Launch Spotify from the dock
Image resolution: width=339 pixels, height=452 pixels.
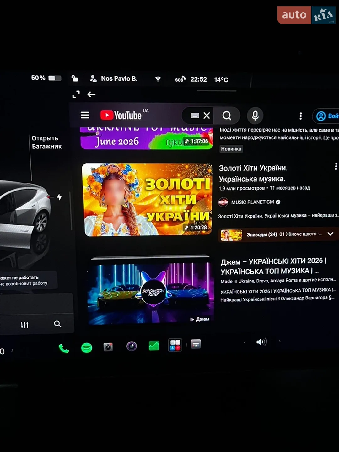(87, 348)
